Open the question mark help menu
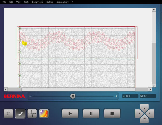162x125 pixels. [x=73, y=2]
